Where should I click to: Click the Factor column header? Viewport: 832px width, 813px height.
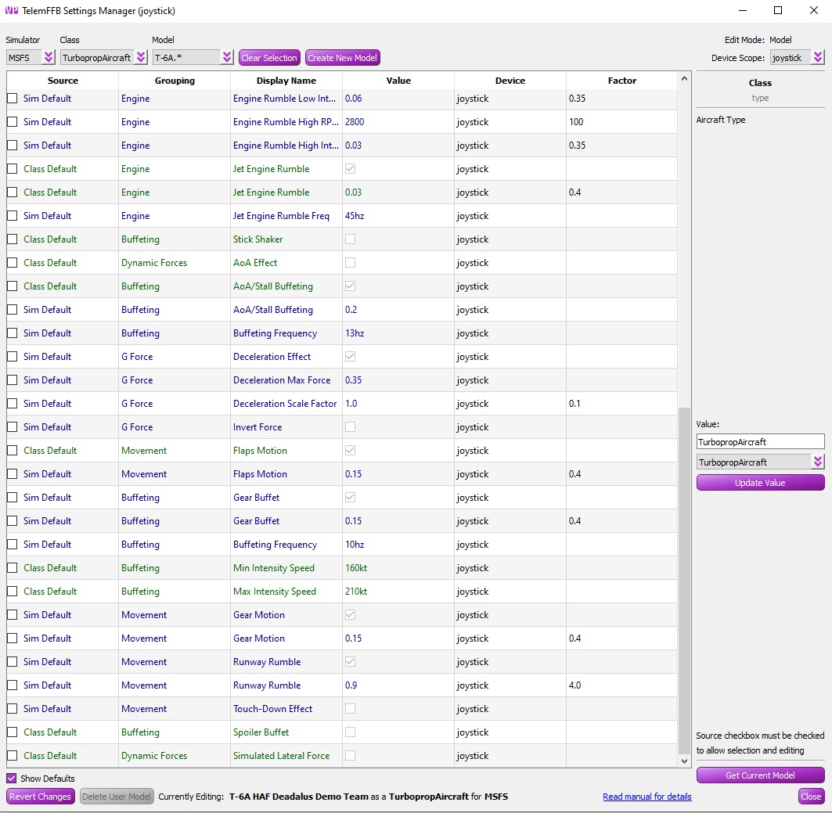(x=622, y=81)
